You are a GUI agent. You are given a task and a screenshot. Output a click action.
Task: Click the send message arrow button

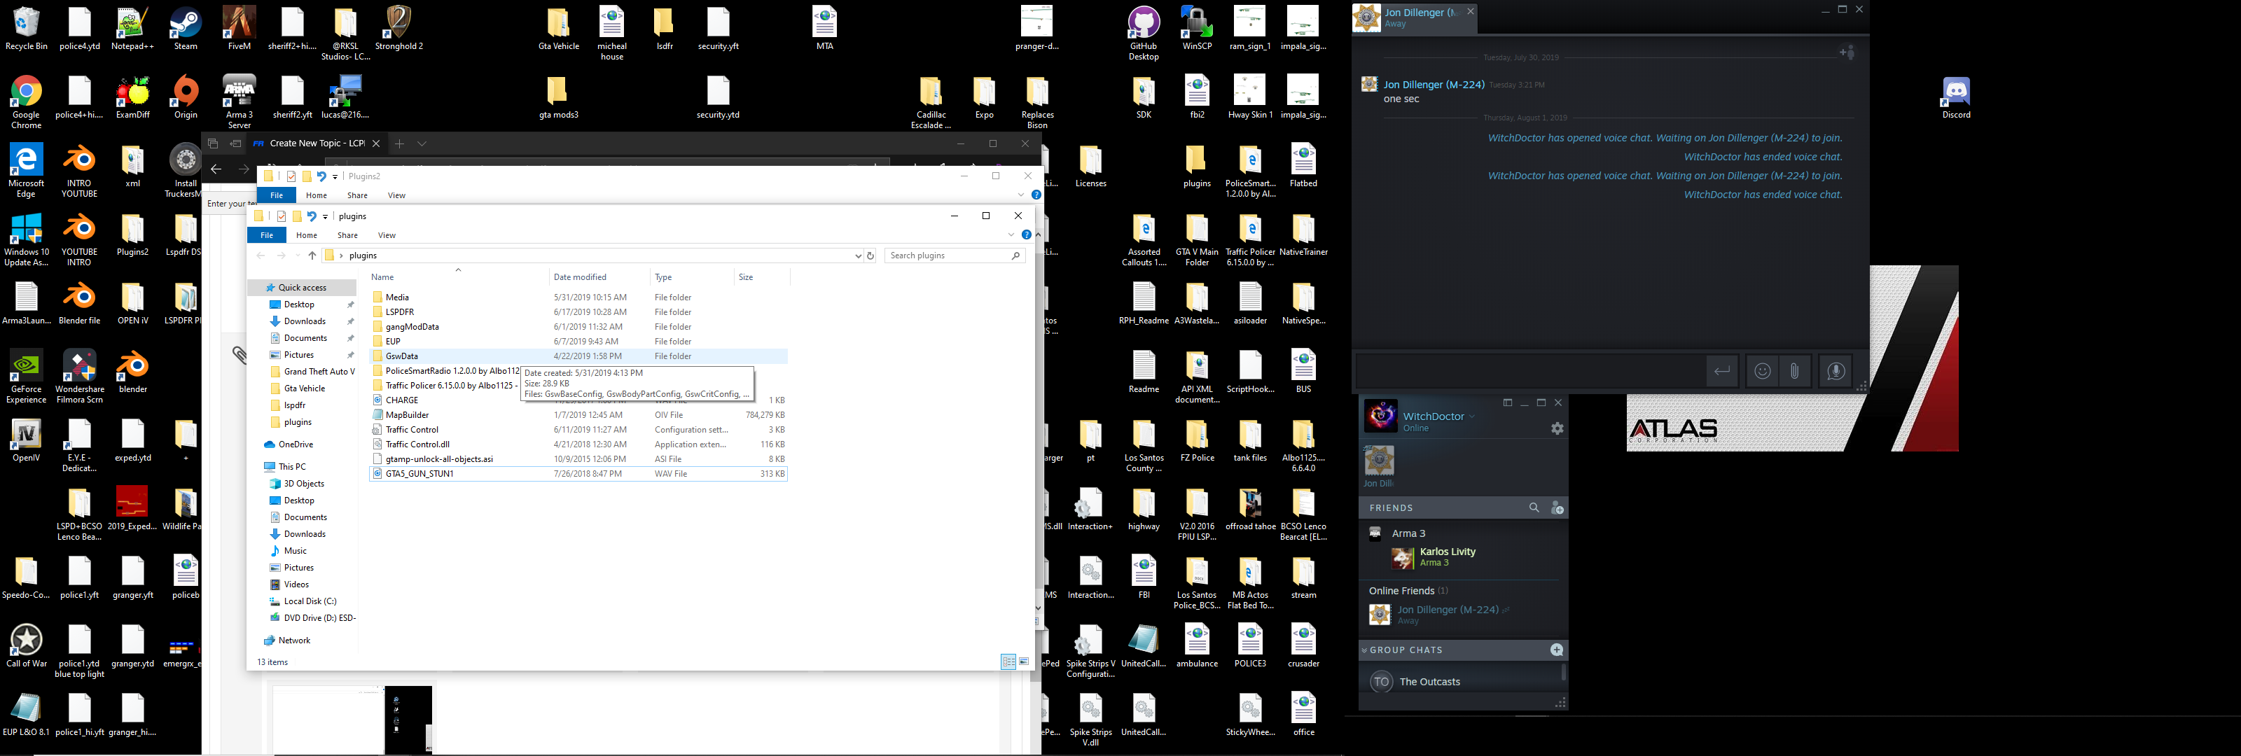tap(1721, 372)
